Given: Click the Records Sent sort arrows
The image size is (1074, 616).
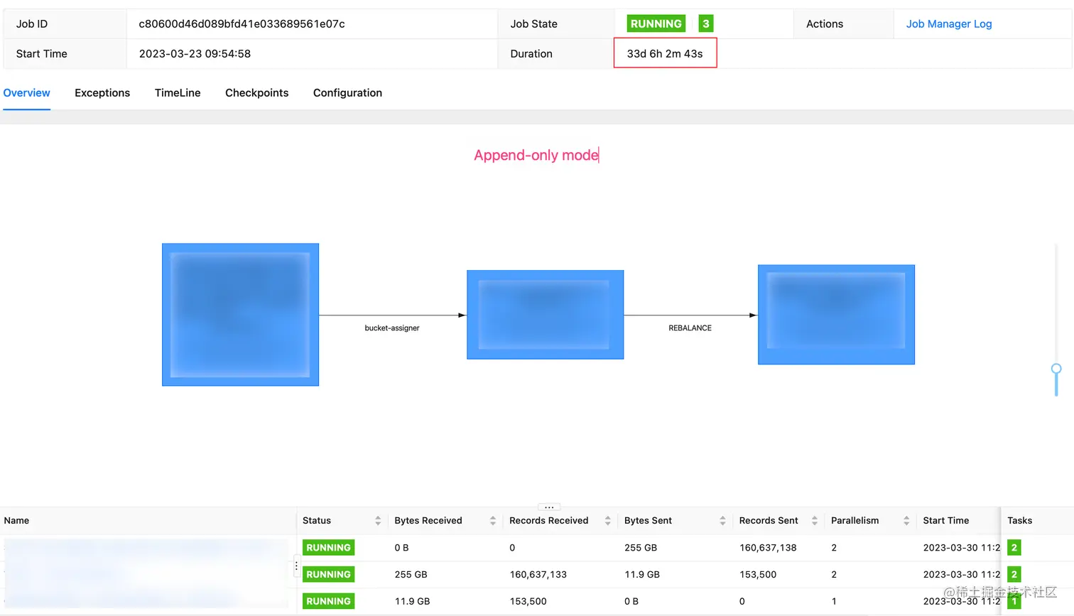Looking at the screenshot, I should [x=815, y=521].
